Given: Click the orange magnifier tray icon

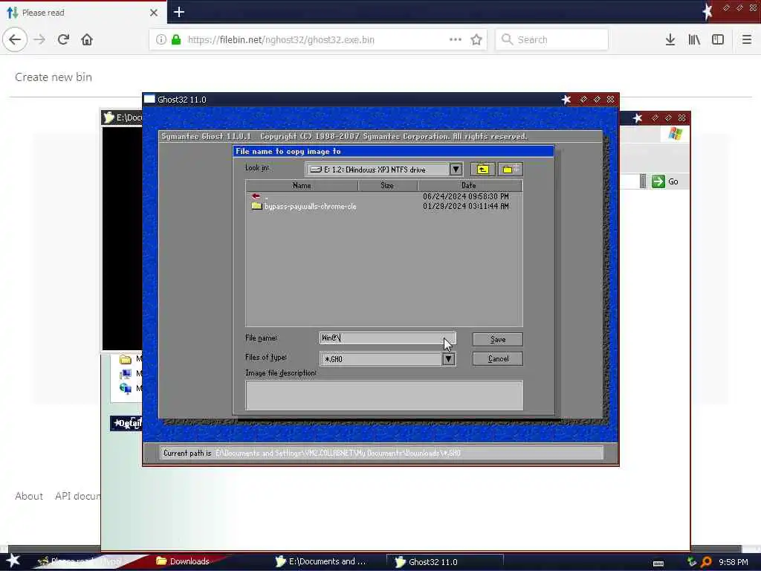Looking at the screenshot, I should click(706, 562).
